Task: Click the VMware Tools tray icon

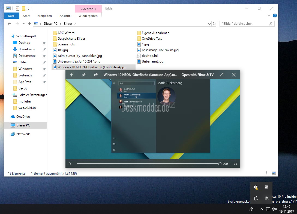Action: 266,187
